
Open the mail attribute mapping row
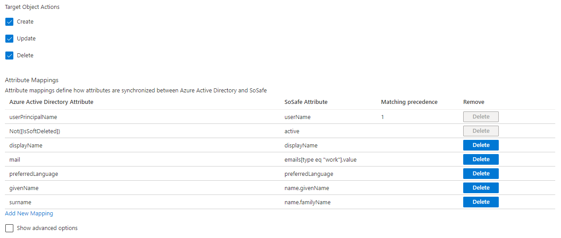pos(15,160)
